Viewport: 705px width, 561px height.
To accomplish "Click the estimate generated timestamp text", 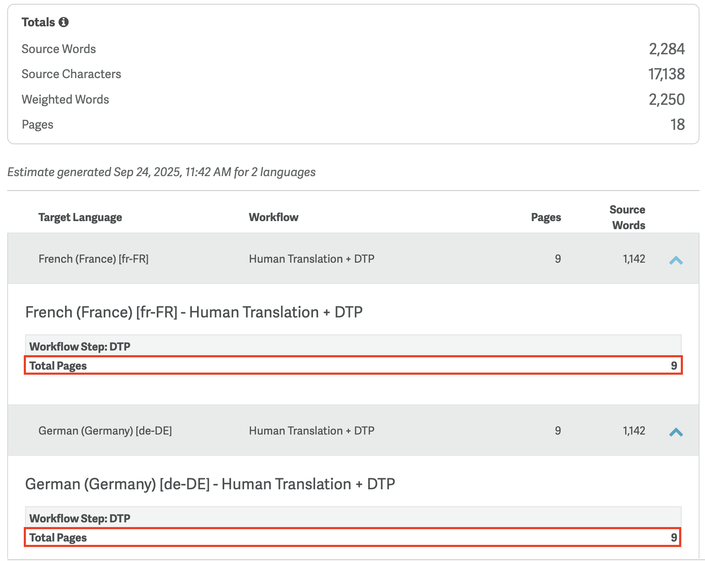I will 161,172.
